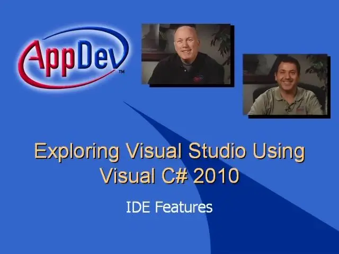Select the photo of the bald instructor
Viewport: 339px width, 254px height.
(x=186, y=54)
